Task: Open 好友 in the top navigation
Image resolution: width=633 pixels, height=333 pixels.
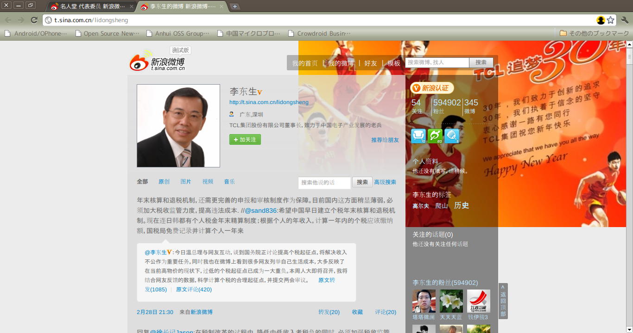Action: 371,63
